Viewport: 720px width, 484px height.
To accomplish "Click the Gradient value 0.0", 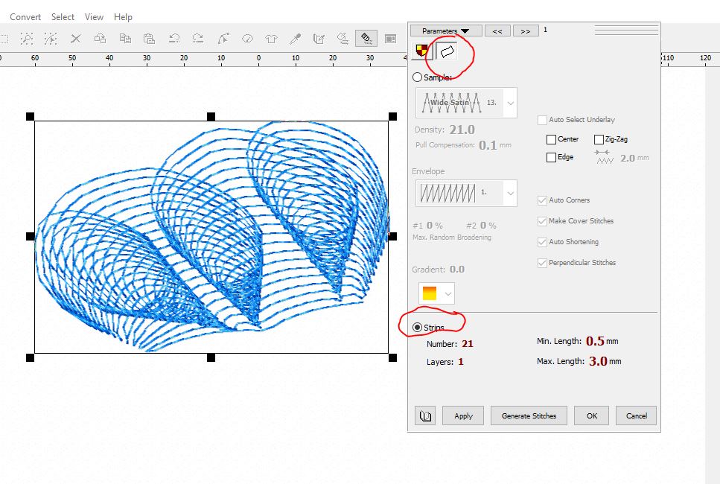I will tap(457, 269).
